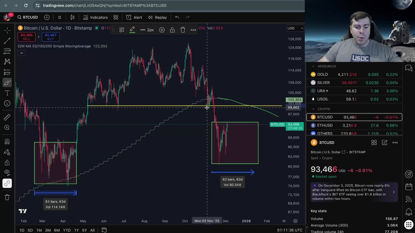Select the ruler measure tool
Screen dimensions: 415x233
click(x=7, y=117)
